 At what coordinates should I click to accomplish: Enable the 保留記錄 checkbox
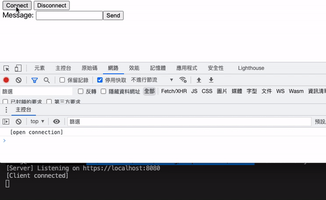pyautogui.click(x=62, y=80)
